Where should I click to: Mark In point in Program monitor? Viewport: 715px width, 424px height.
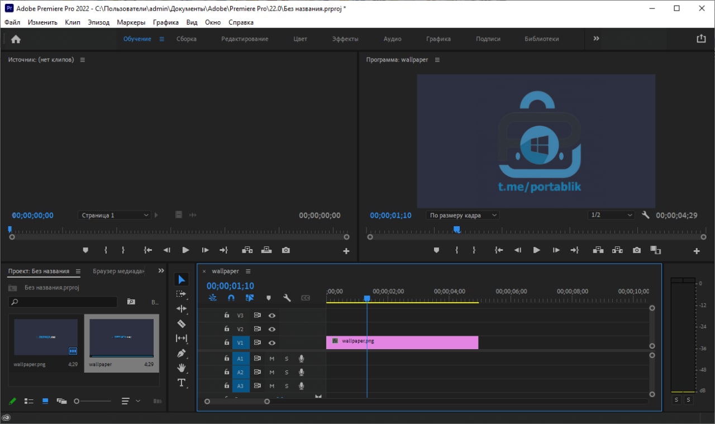point(457,251)
